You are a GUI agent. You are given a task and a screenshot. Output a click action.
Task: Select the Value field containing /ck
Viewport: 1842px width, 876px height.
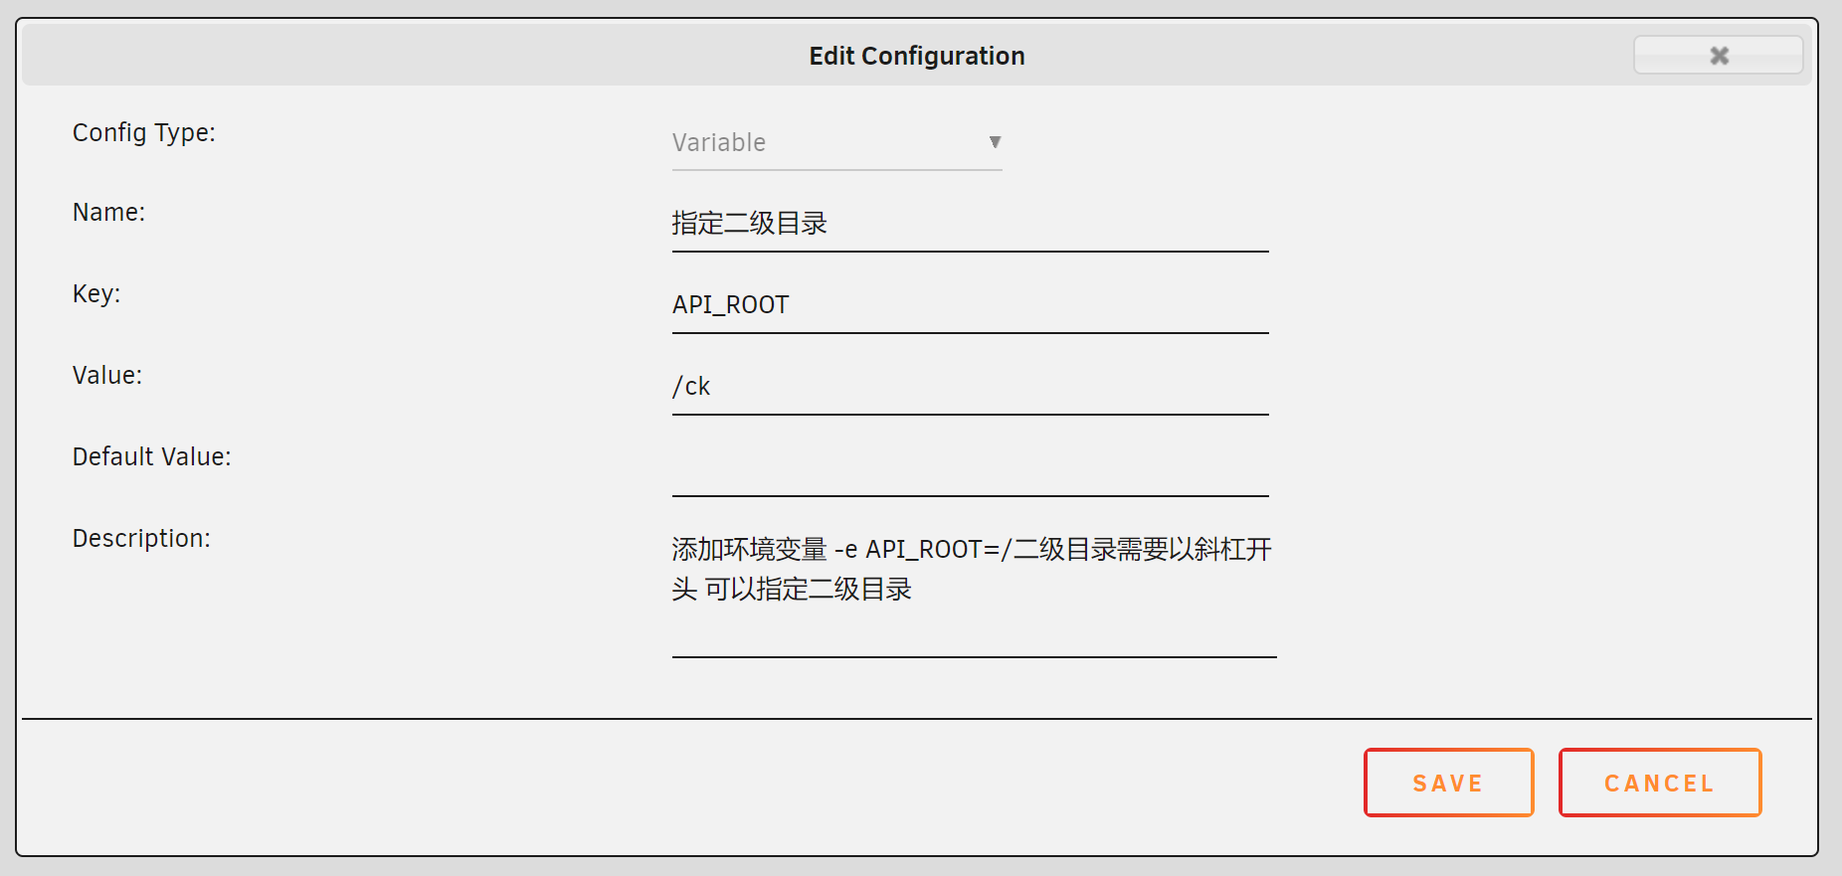tap(969, 387)
